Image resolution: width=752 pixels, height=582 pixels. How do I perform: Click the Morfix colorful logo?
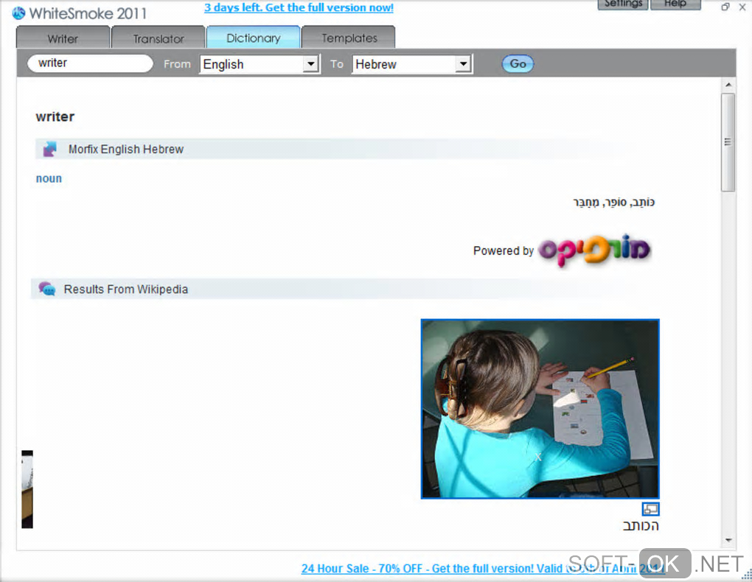click(593, 249)
